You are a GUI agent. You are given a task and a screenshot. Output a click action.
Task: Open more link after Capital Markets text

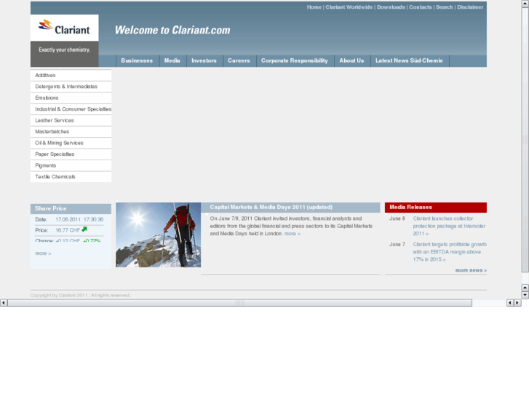[293, 234]
